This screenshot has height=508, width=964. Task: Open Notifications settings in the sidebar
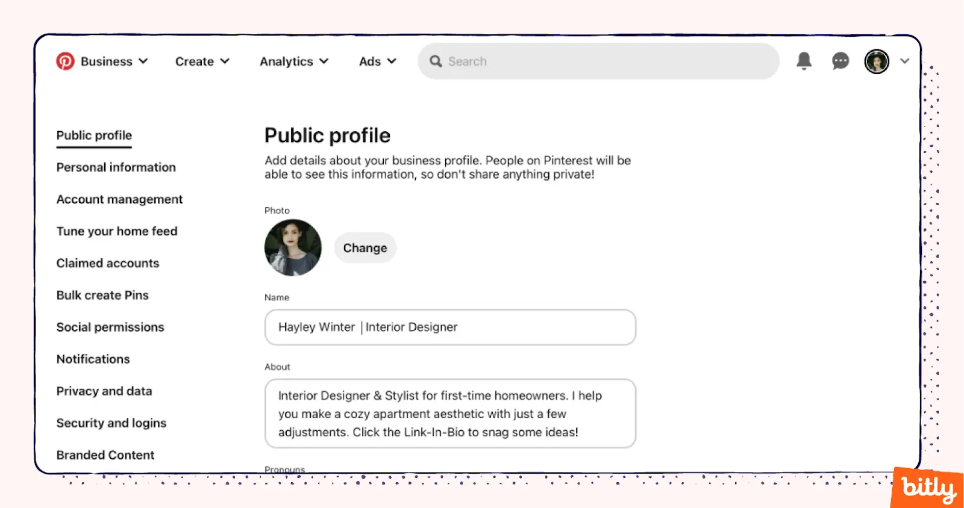(x=93, y=359)
